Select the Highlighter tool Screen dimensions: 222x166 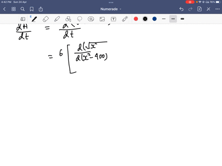[x=57, y=19]
